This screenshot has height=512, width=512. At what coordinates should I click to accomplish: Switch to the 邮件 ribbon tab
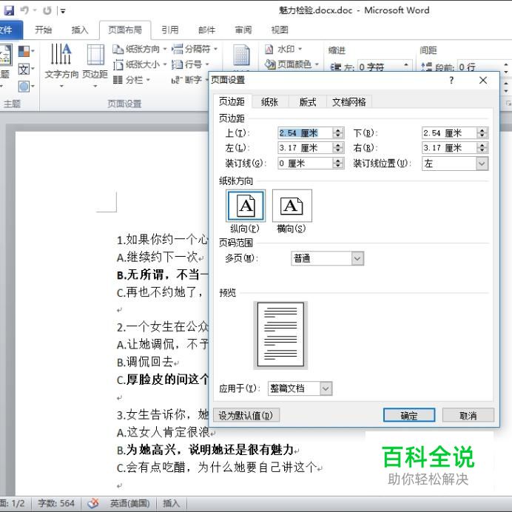pos(206,30)
